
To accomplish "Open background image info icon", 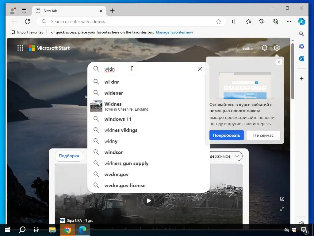I will coord(282,199).
